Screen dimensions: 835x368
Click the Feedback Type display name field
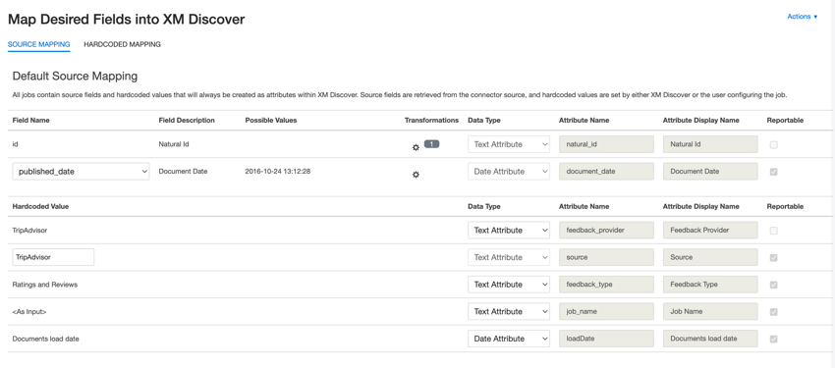(710, 285)
